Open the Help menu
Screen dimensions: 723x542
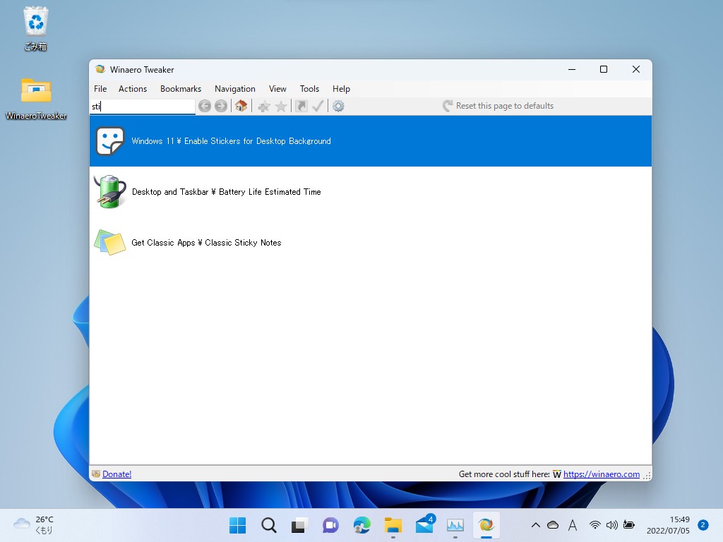pyautogui.click(x=341, y=89)
